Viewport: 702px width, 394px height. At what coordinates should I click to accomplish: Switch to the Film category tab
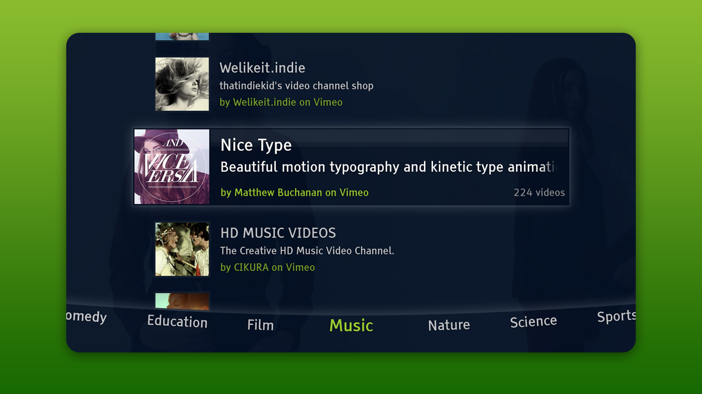[x=260, y=325]
